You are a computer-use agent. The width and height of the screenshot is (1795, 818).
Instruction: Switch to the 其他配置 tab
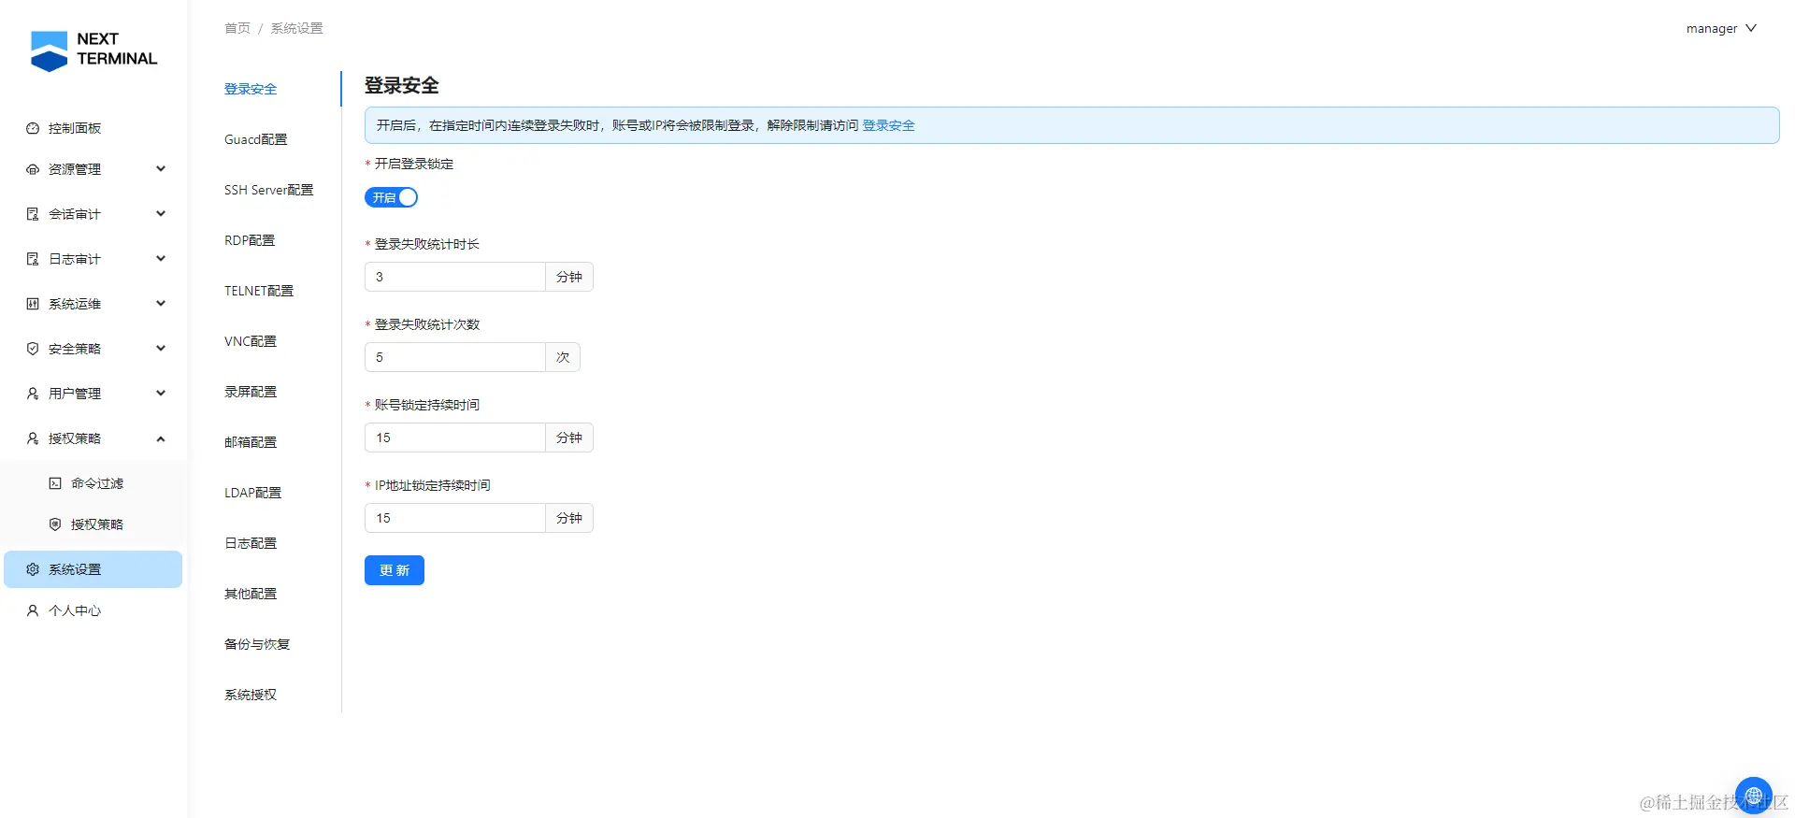[x=251, y=594]
